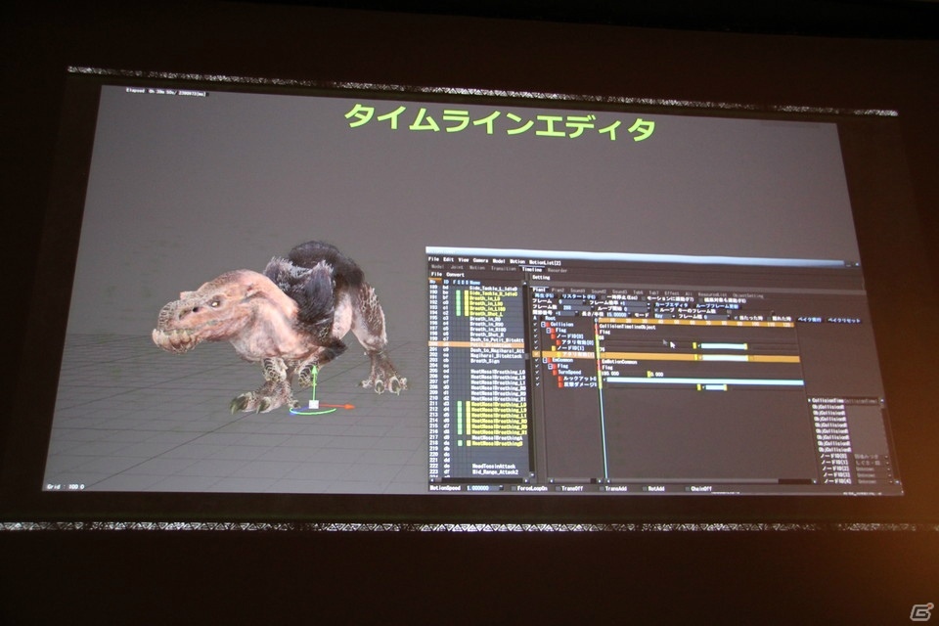Open the MotionList[2] menu
Screen dimensions: 939x626
[545, 263]
